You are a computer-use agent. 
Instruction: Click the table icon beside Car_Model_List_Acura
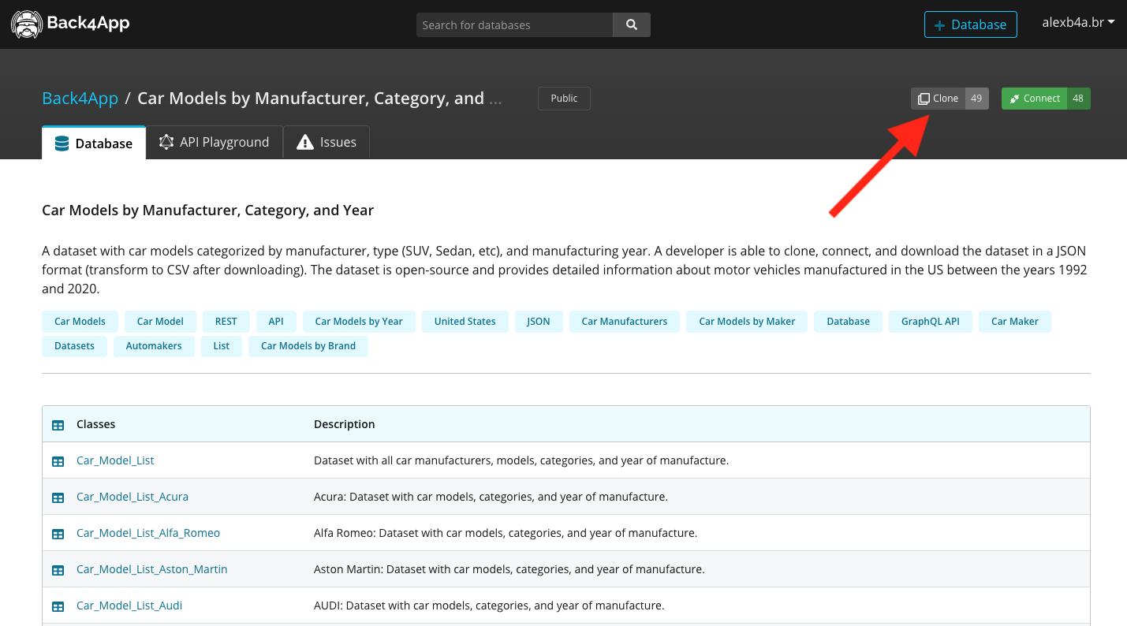pos(58,497)
